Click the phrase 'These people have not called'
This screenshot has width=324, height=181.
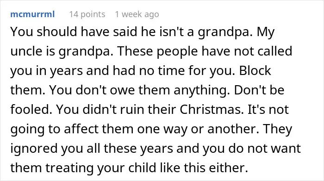[x=205, y=51]
